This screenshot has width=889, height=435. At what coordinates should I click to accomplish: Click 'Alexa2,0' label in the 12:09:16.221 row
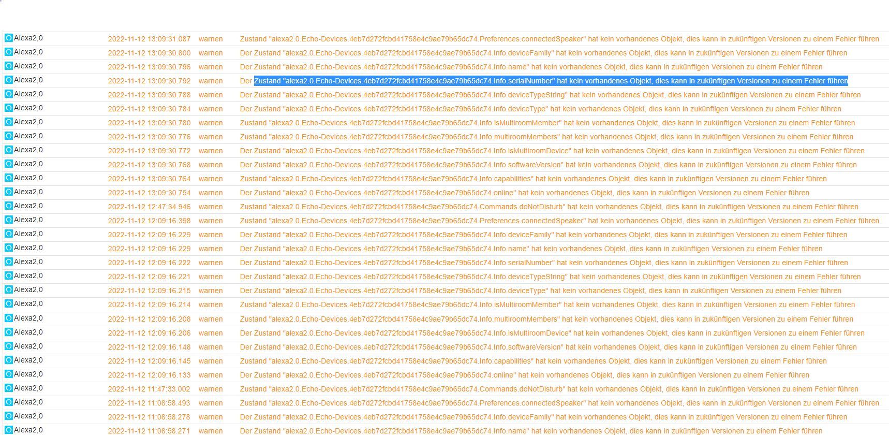[28, 275]
